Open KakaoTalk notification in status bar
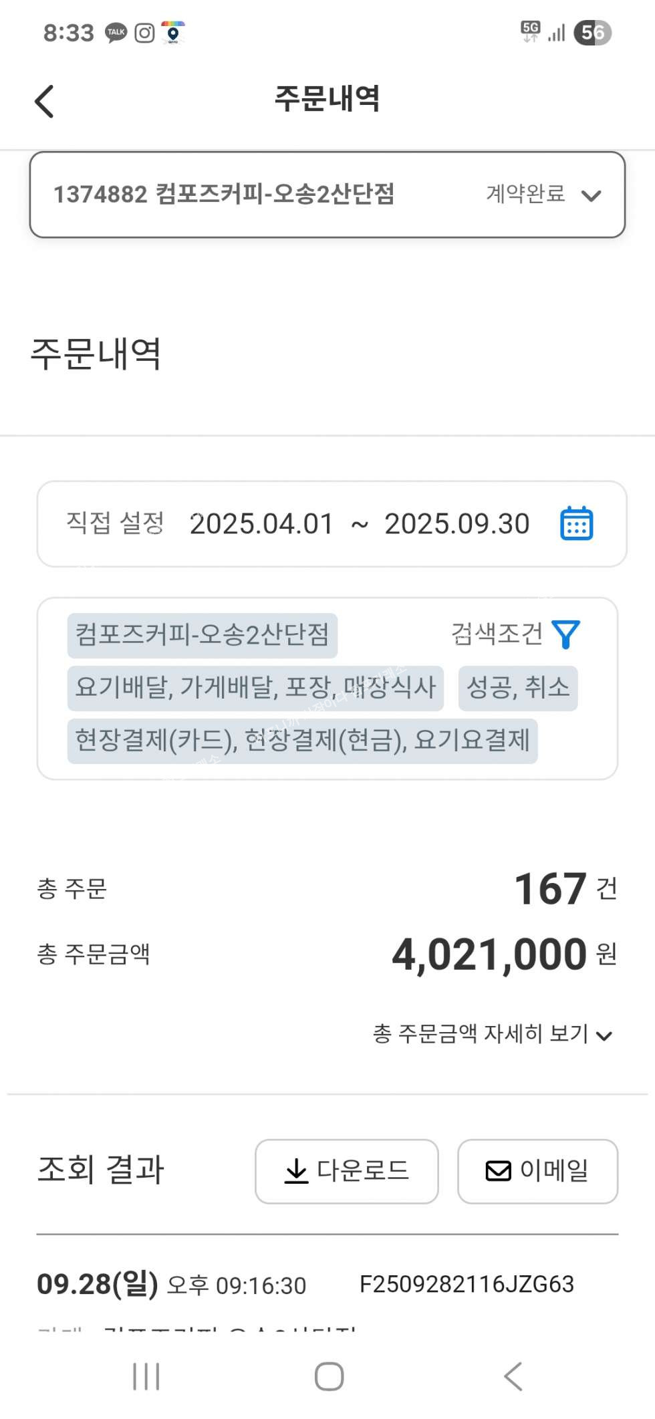Viewport: 655px width, 1419px height. pos(116,33)
